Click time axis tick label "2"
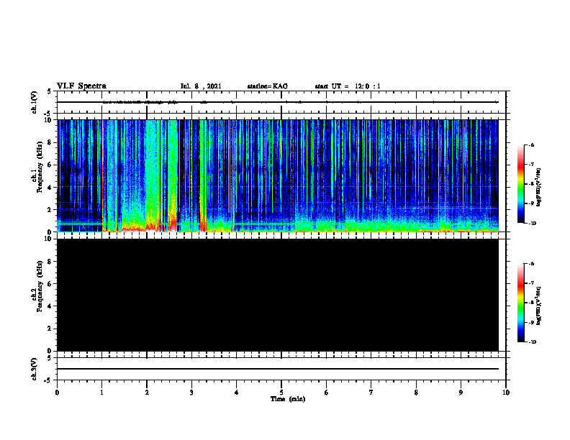570x440 pixels. pos(147,393)
